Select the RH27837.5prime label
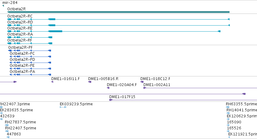Screen dimensions: 257x139 [x=20, y=122]
